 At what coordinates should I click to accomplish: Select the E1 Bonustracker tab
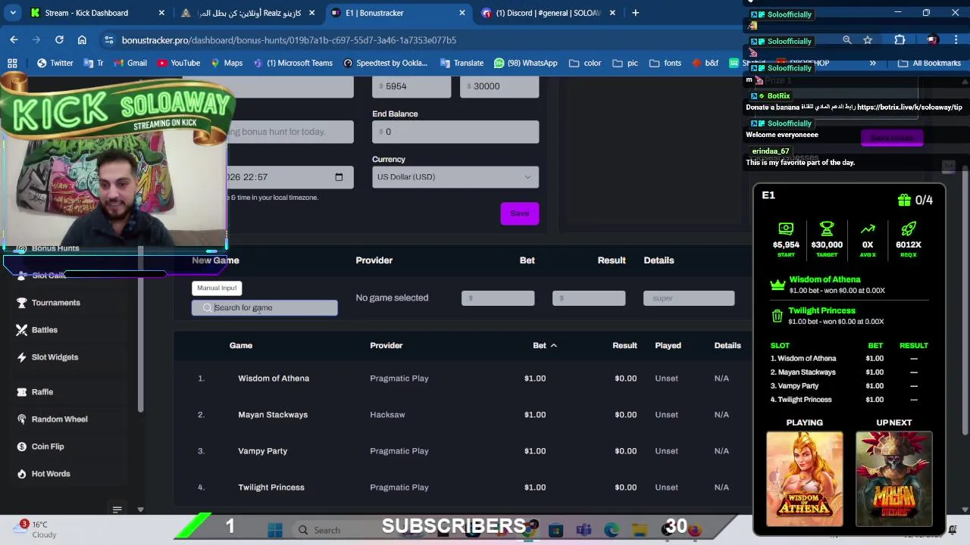(398, 13)
